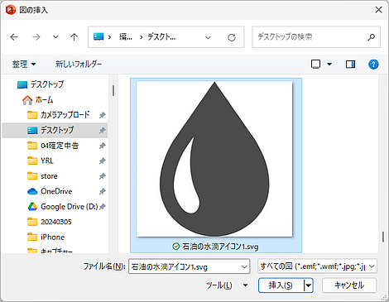Click file name 石油の水滴アイコン1.svg label

(x=220, y=247)
